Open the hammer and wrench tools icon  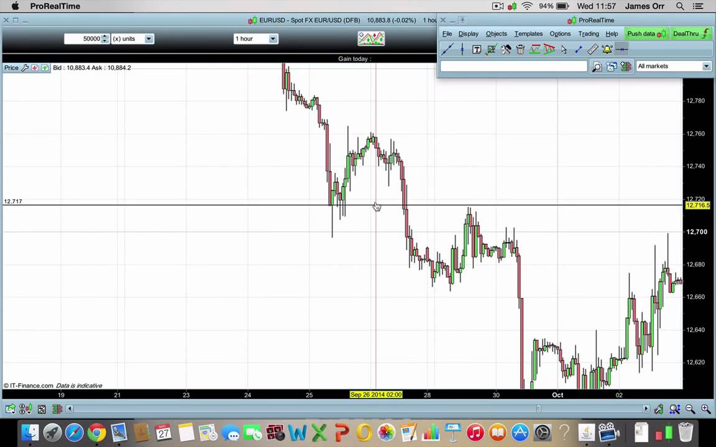click(505, 49)
